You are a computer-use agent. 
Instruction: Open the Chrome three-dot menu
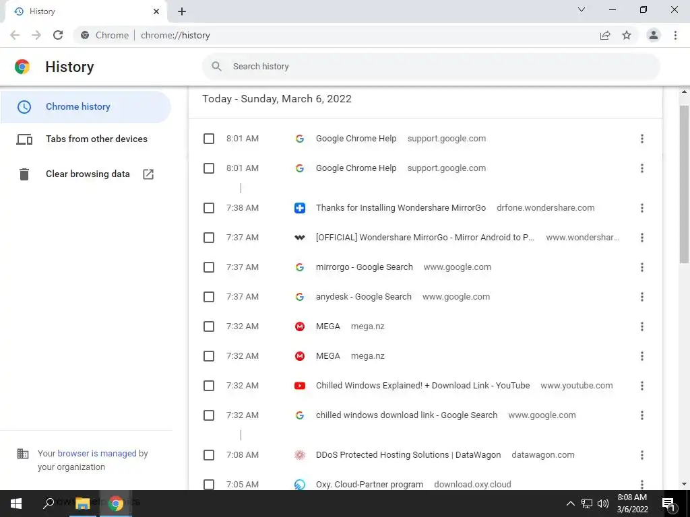pos(675,35)
